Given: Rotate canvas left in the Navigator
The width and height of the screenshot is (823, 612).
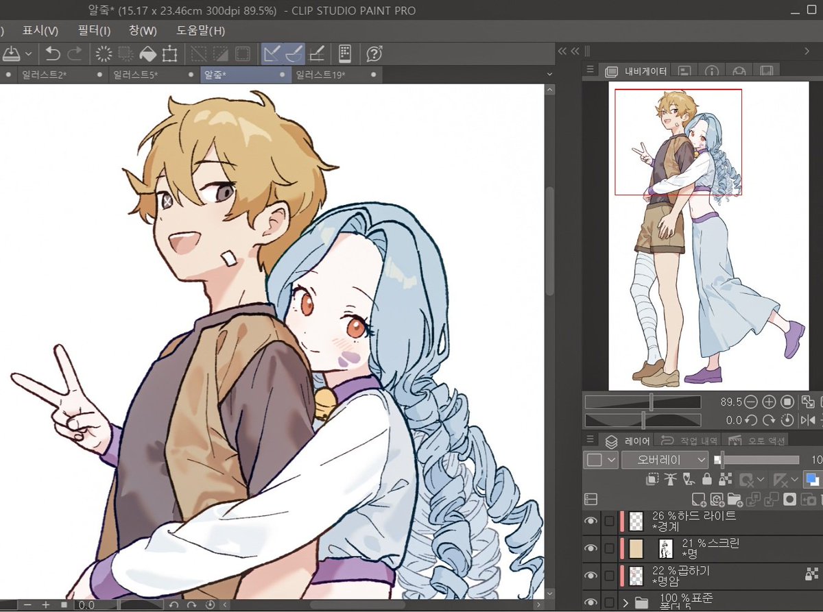Looking at the screenshot, I should coord(751,420).
